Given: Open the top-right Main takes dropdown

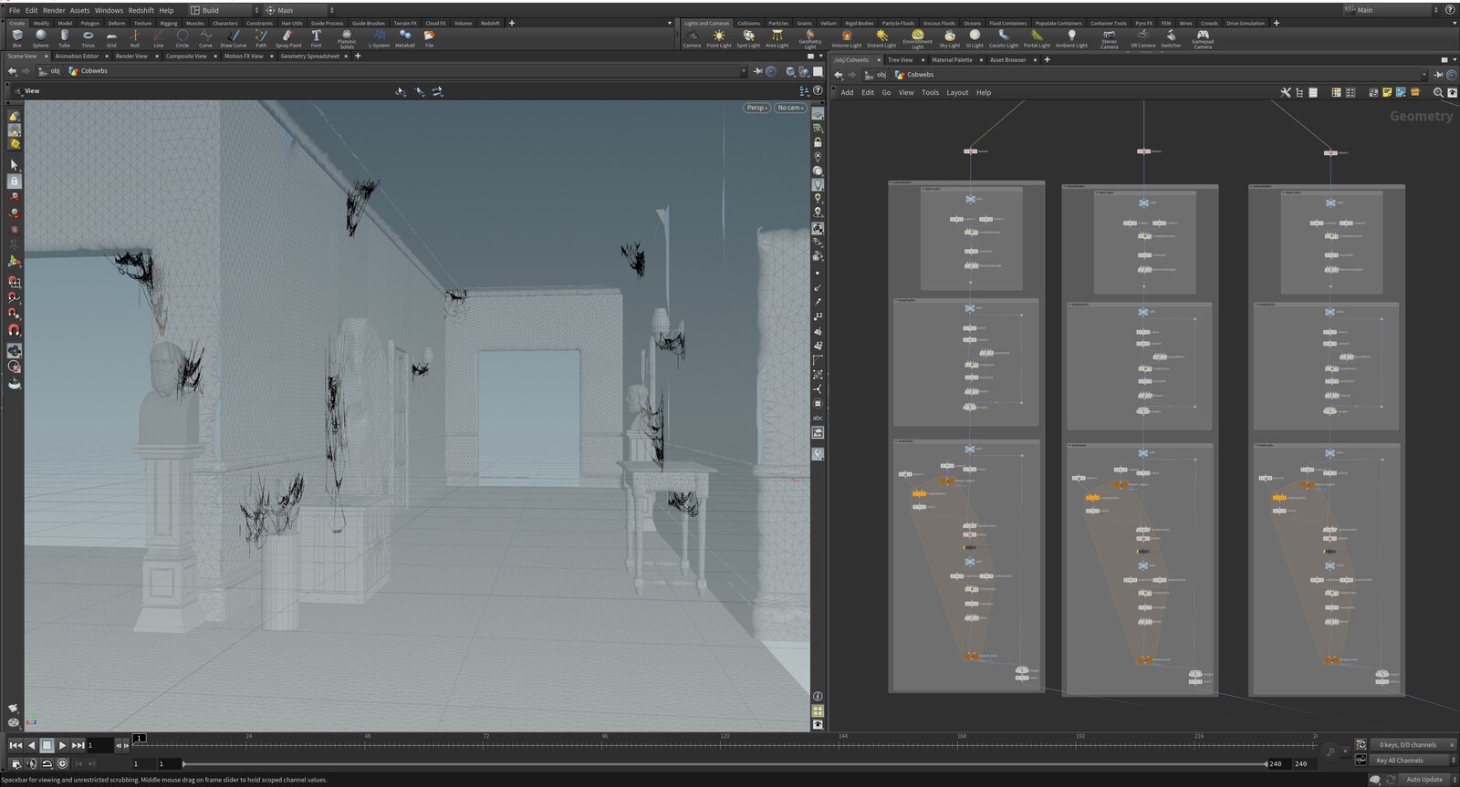Looking at the screenshot, I should coord(1392,10).
